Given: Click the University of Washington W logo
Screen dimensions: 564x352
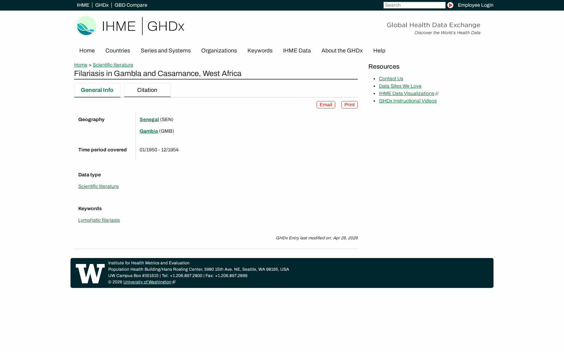Looking at the screenshot, I should pos(90,274).
